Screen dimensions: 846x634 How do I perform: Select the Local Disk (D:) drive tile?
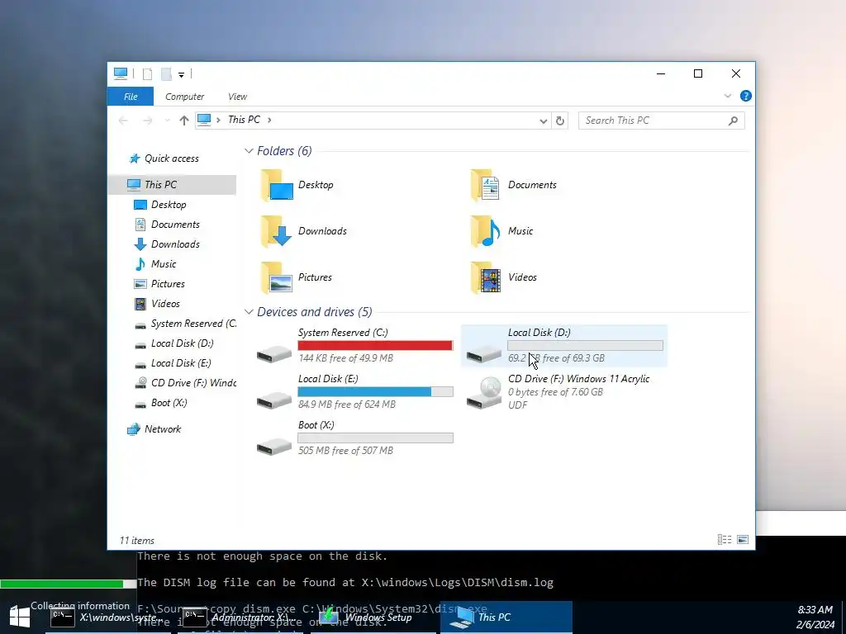[564, 346]
